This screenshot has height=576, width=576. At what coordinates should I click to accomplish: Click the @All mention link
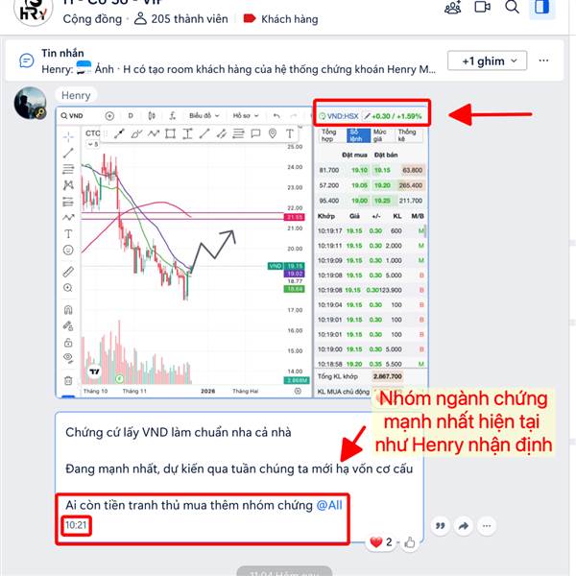click(329, 505)
